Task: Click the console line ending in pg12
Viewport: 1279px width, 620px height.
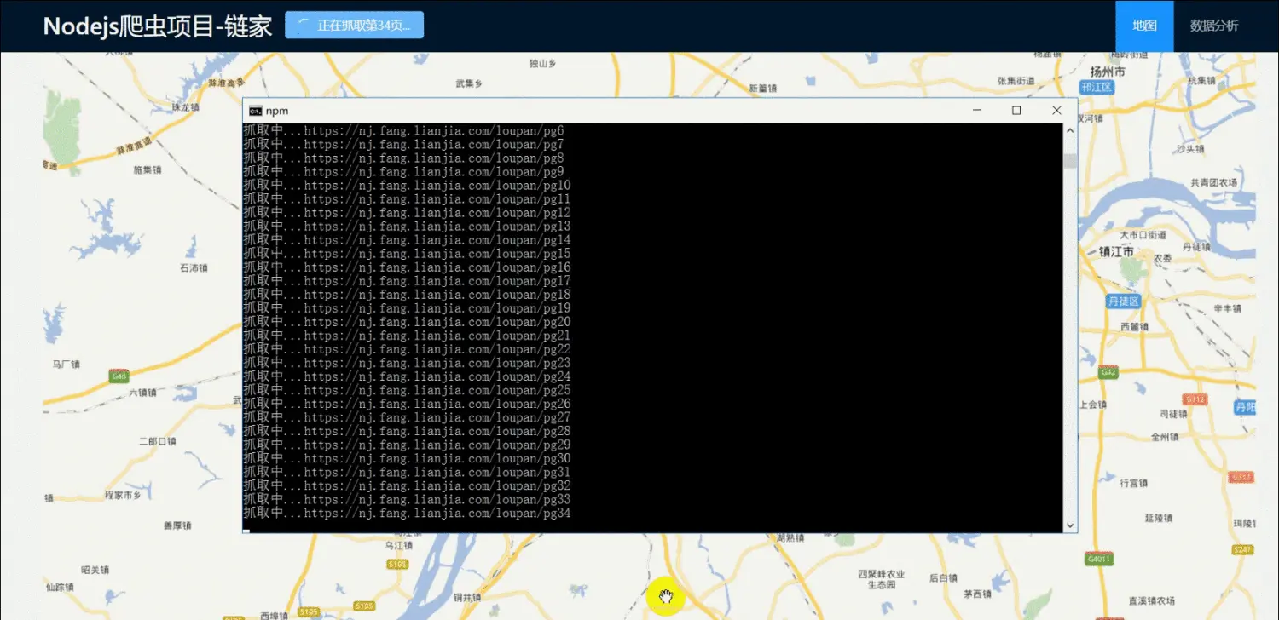Action: pos(407,213)
